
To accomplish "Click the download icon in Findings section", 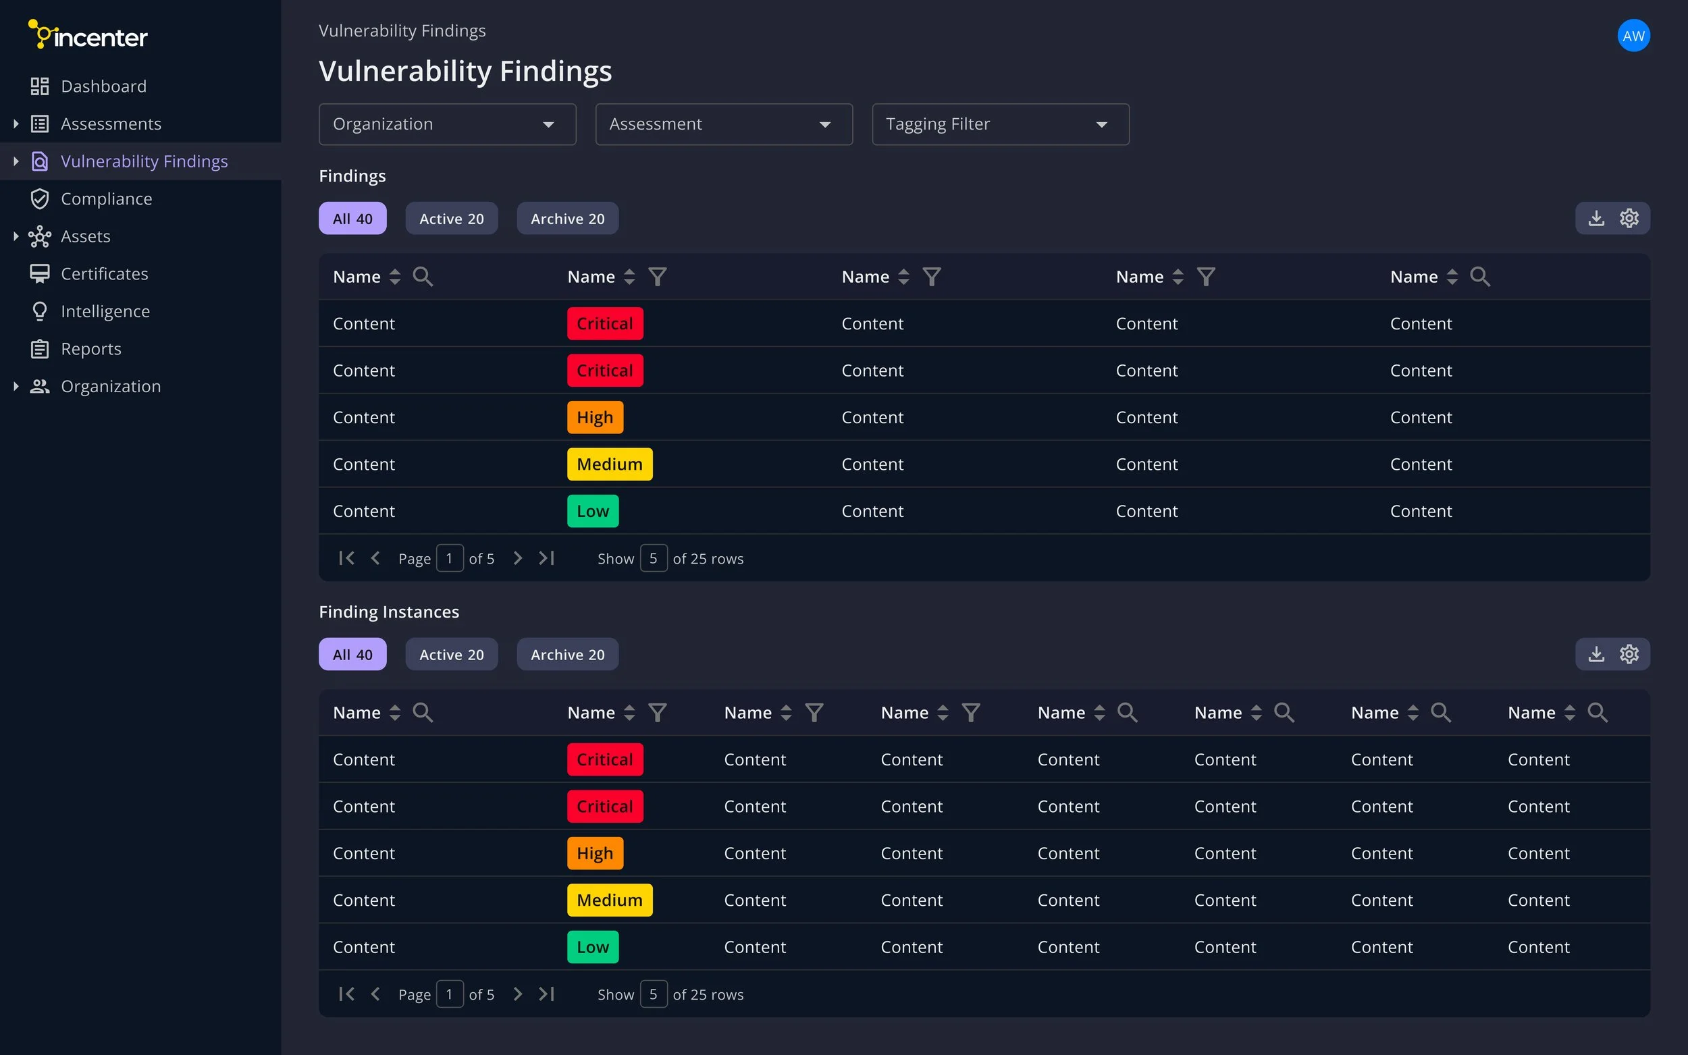I will pyautogui.click(x=1596, y=219).
